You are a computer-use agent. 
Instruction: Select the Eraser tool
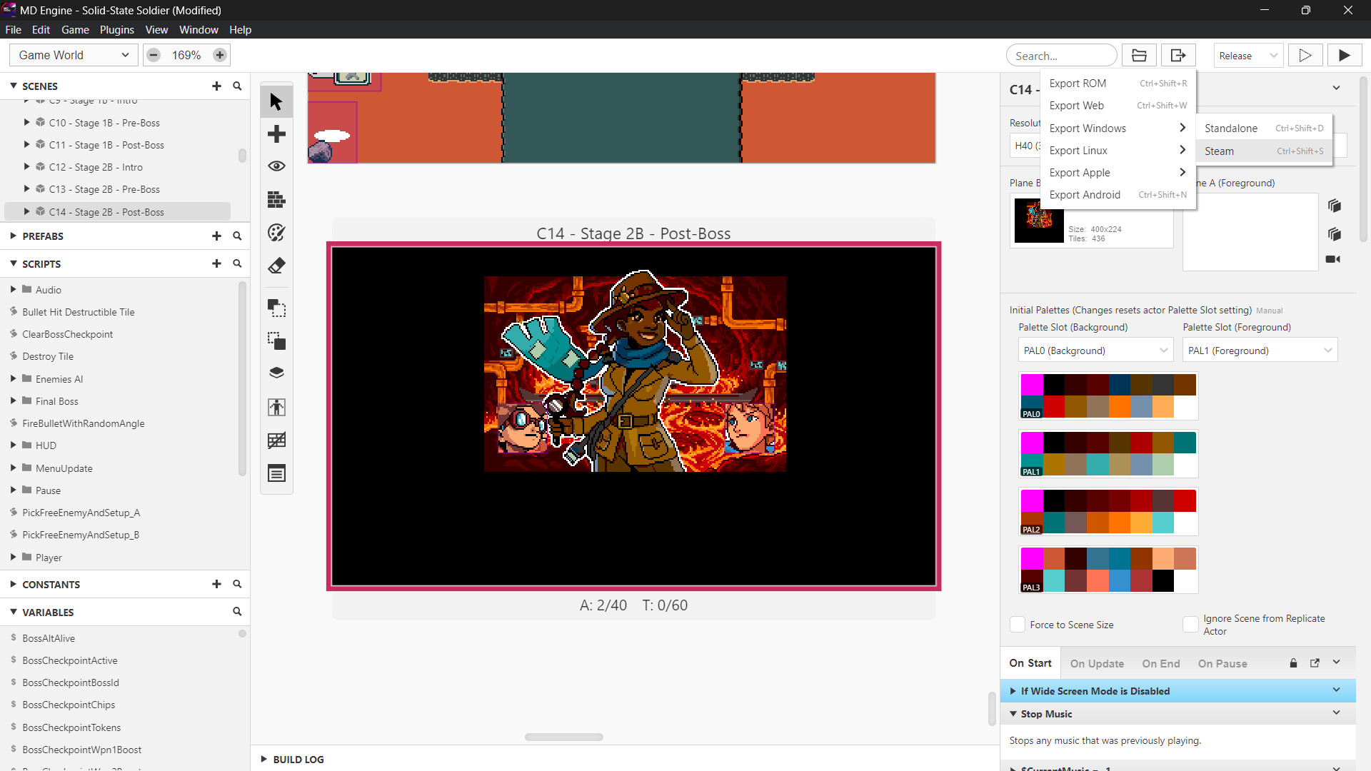click(x=276, y=266)
